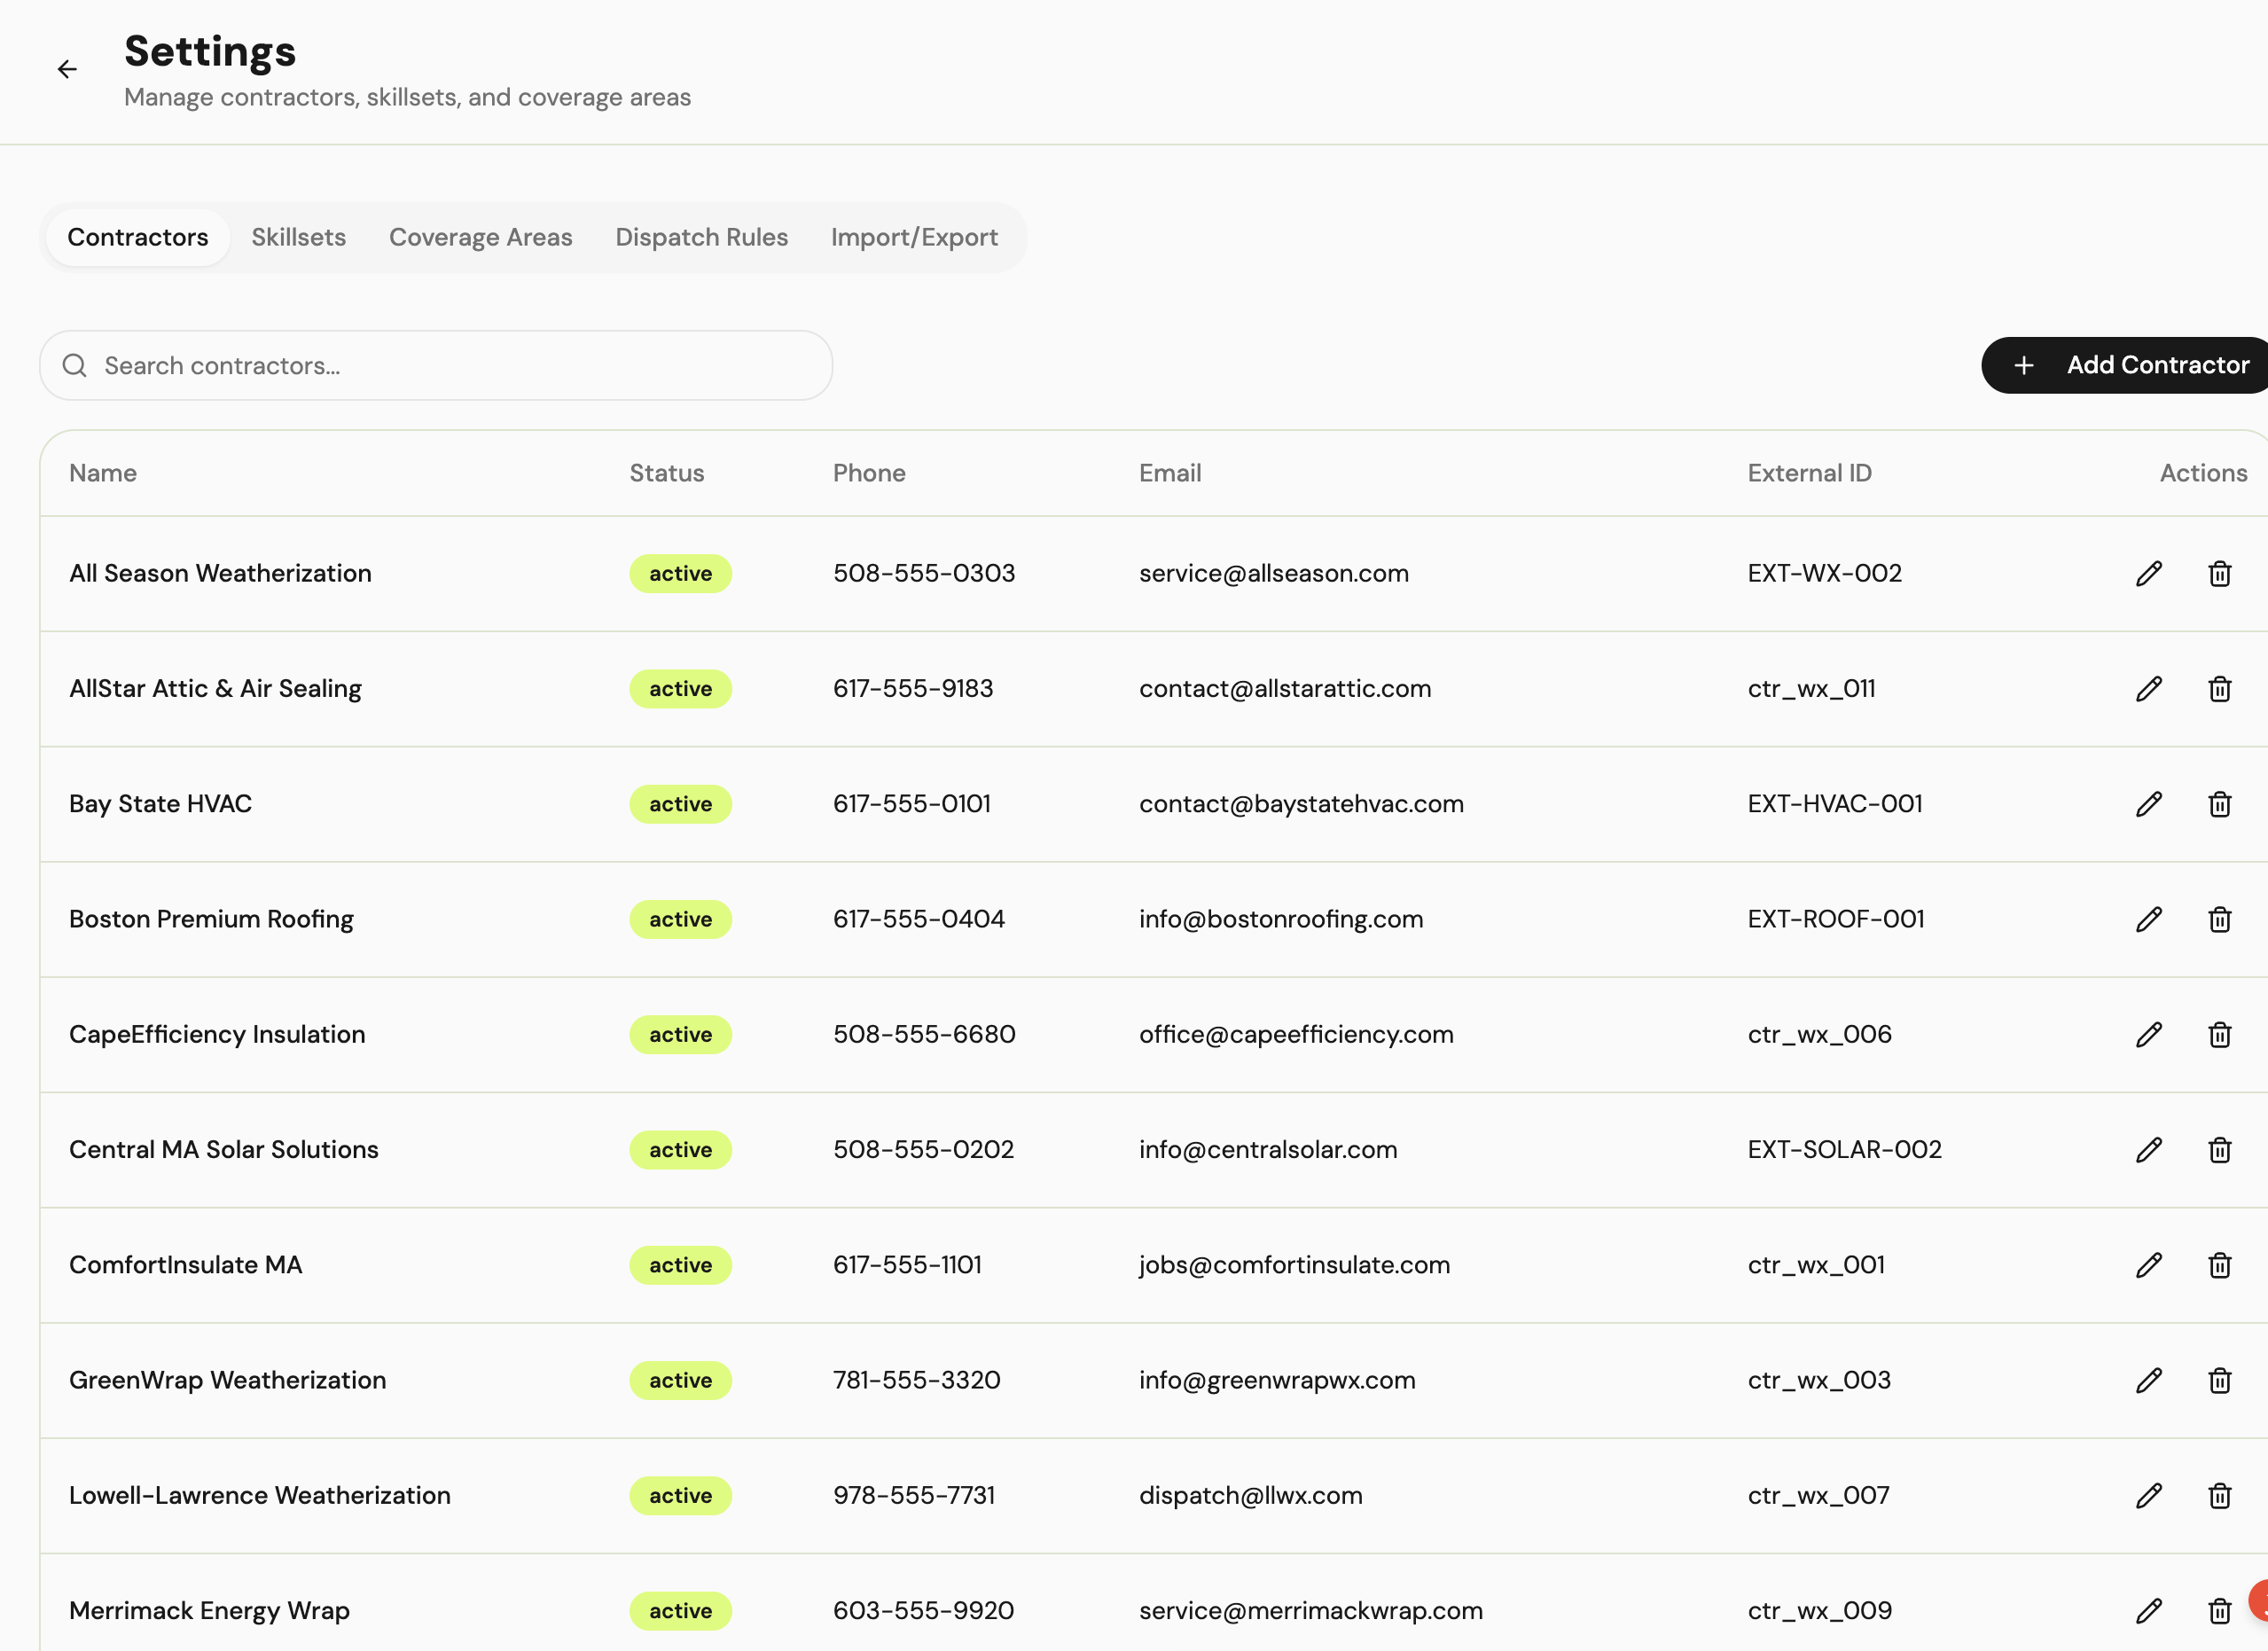The image size is (2268, 1651).
Task: Edit Bay State HVAC using pencil icon
Action: tap(2148, 804)
